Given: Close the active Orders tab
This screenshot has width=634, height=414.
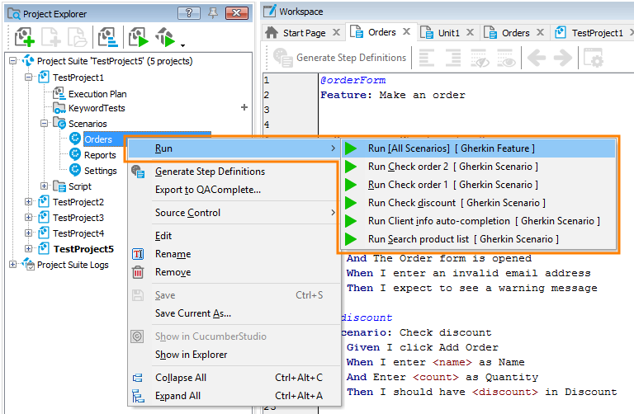Looking at the screenshot, I should click(405, 32).
